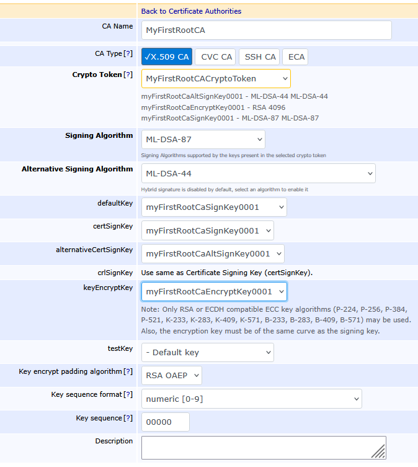Select the SSH CA type
This screenshot has height=467, width=418.
[260, 57]
